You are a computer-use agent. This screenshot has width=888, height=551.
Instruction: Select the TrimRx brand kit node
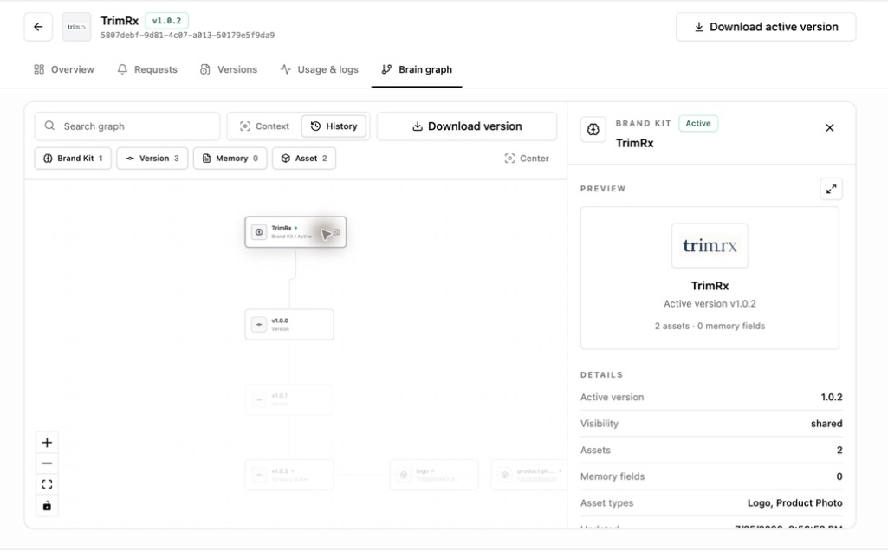pos(295,231)
